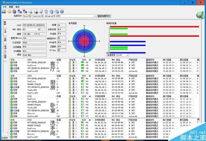This screenshot has height=141, width=206.
Task: Click lock icon in the RSSI -40 row
Action: [70, 71]
